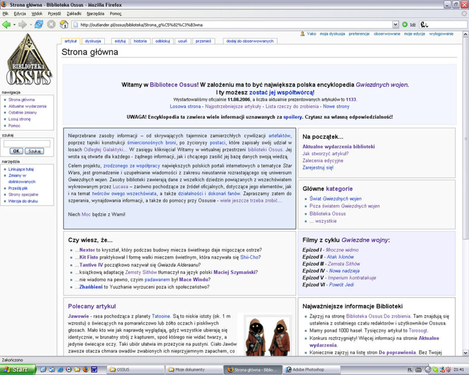The image size is (469, 375).
Task: Switch to the dyskusja tab
Action: point(93,41)
